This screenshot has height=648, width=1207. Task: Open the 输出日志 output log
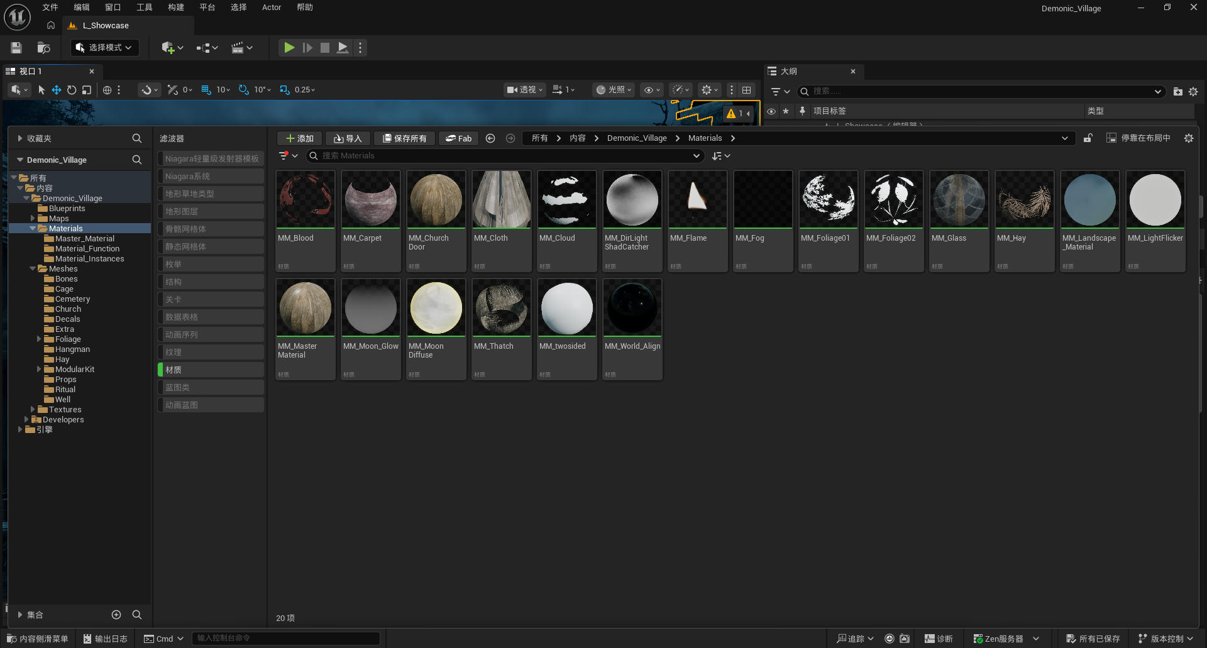point(105,639)
